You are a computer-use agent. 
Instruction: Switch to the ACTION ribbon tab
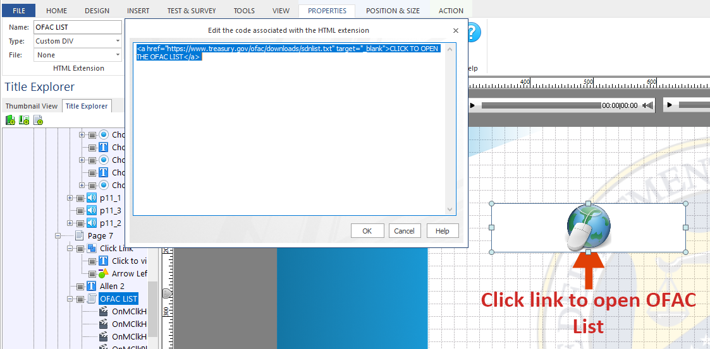tap(451, 10)
